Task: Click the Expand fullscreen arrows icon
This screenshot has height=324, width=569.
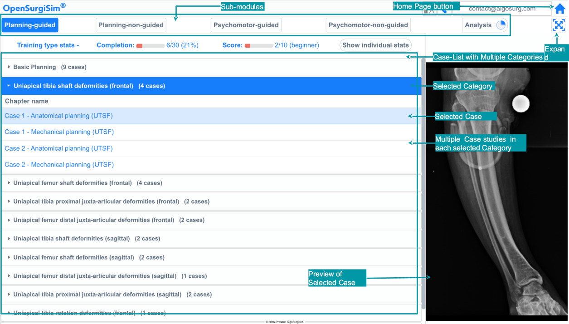Action: 559,25
